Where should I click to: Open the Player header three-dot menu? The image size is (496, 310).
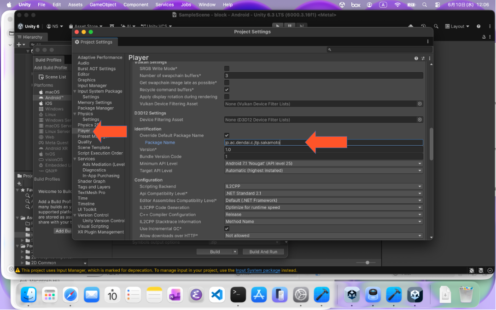tap(430, 58)
